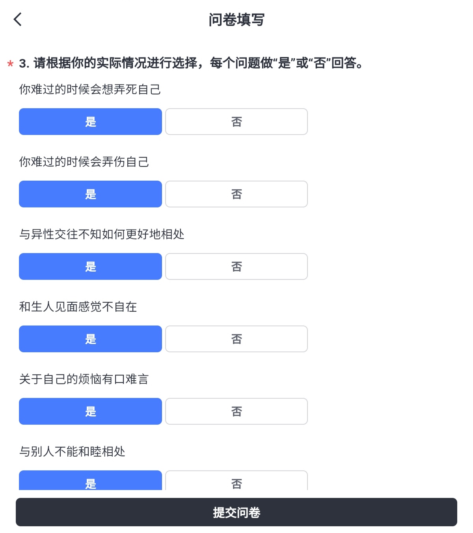This screenshot has height=533, width=473.
Task: Select 是 for 与别人不能和睦相处
Action: pos(90,481)
